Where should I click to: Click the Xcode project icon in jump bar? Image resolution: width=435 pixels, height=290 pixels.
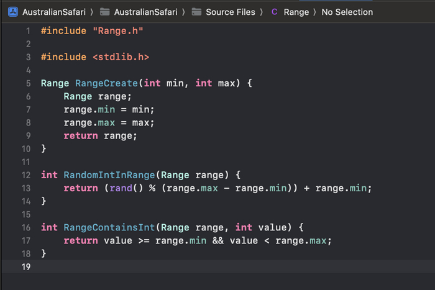pos(12,12)
